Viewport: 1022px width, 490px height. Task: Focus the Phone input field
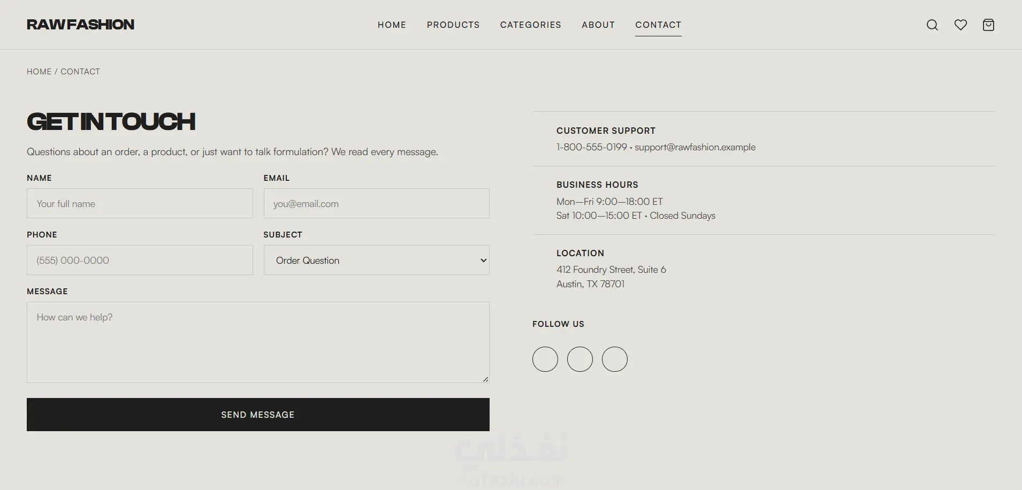(x=140, y=260)
